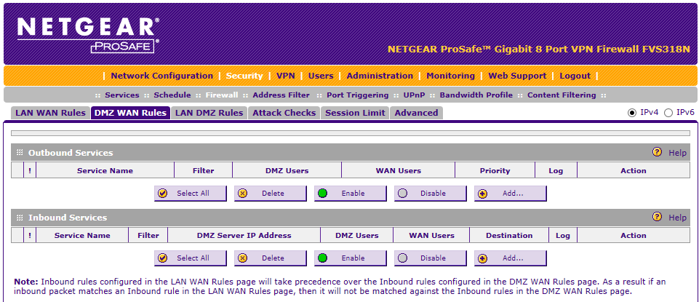Image resolution: width=699 pixels, height=302 pixels.
Task: Go to the Port Triggering submenu
Action: click(x=358, y=95)
